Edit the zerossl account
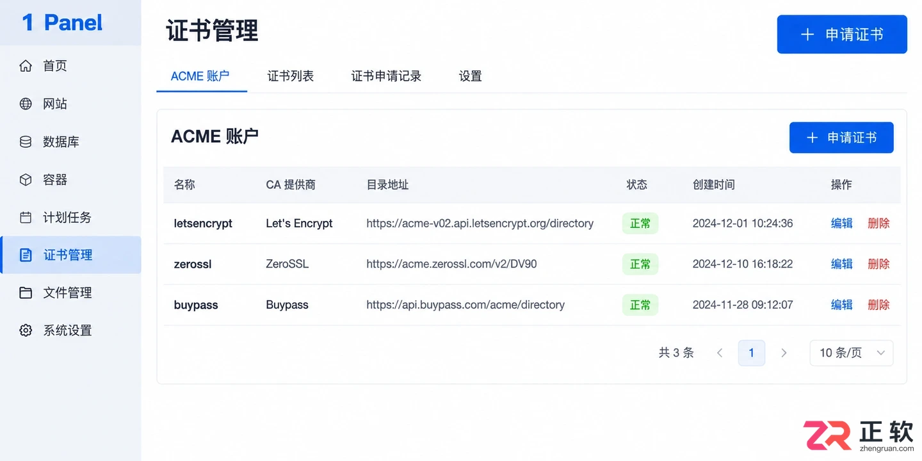Viewport: 922px width, 461px height. 841,264
